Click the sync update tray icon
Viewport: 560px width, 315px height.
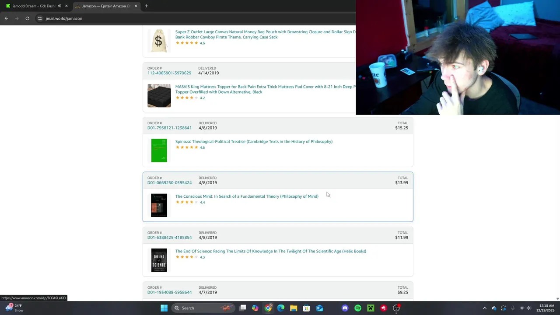click(503, 308)
